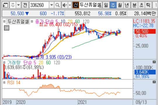Switch to daily 일 chart

tap(106, 5)
